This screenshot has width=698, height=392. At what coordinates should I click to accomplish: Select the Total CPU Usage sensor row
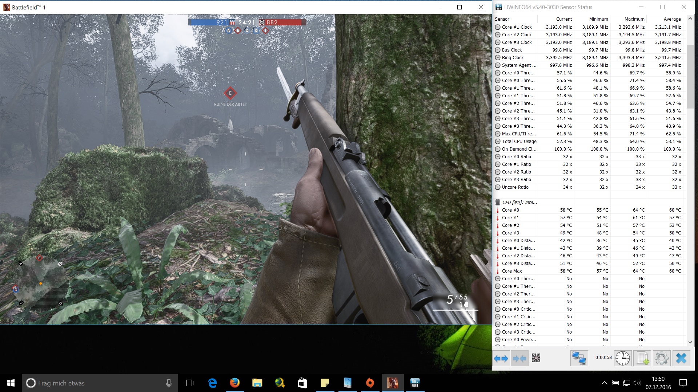(519, 141)
